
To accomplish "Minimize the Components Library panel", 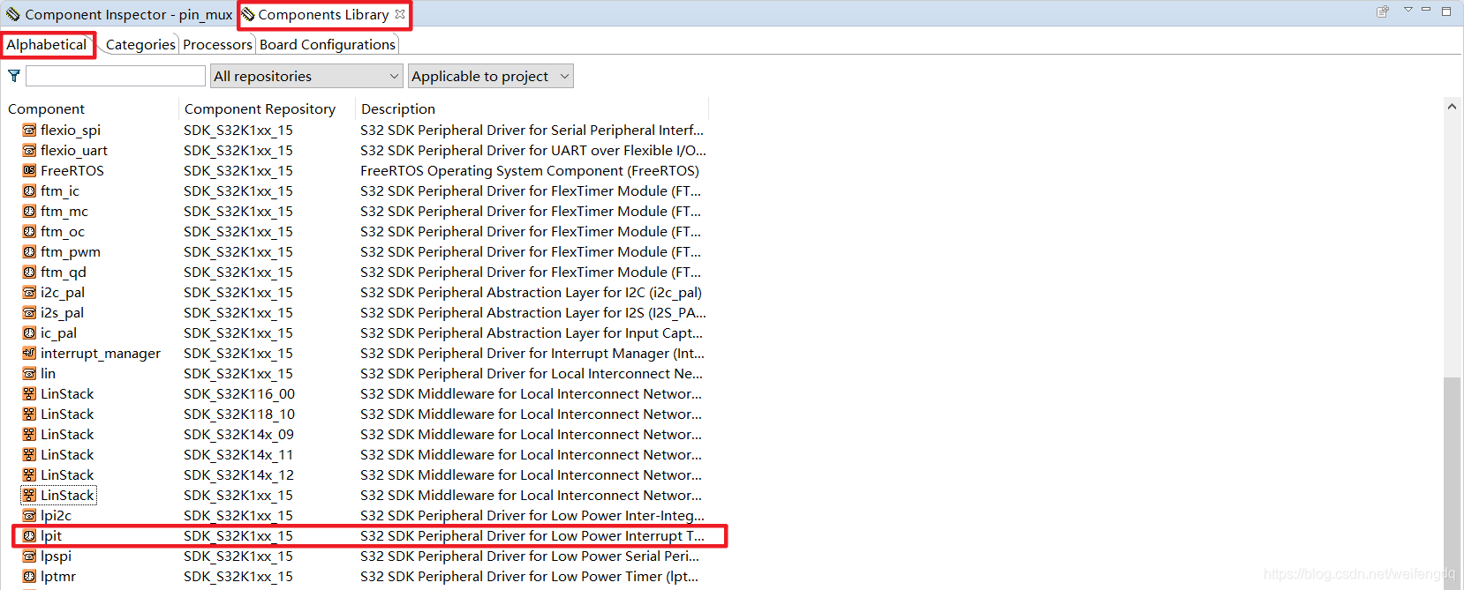I will click(x=1426, y=11).
